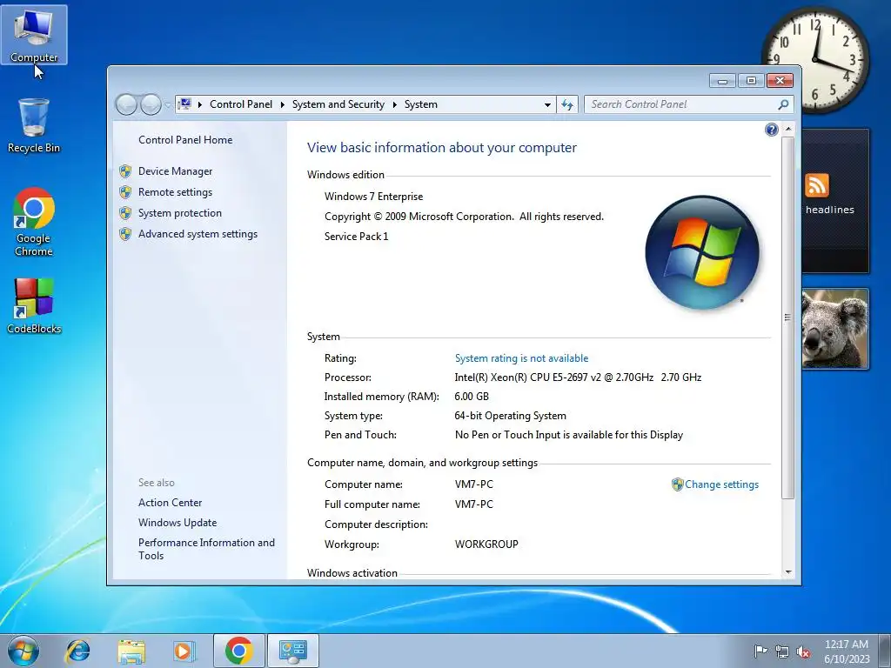Click the koala slideshow gadget picture
The width and height of the screenshot is (891, 668).
(x=834, y=329)
